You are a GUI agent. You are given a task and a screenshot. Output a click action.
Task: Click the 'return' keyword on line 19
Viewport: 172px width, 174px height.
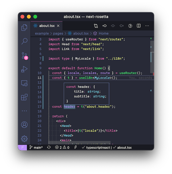(x=58, y=116)
